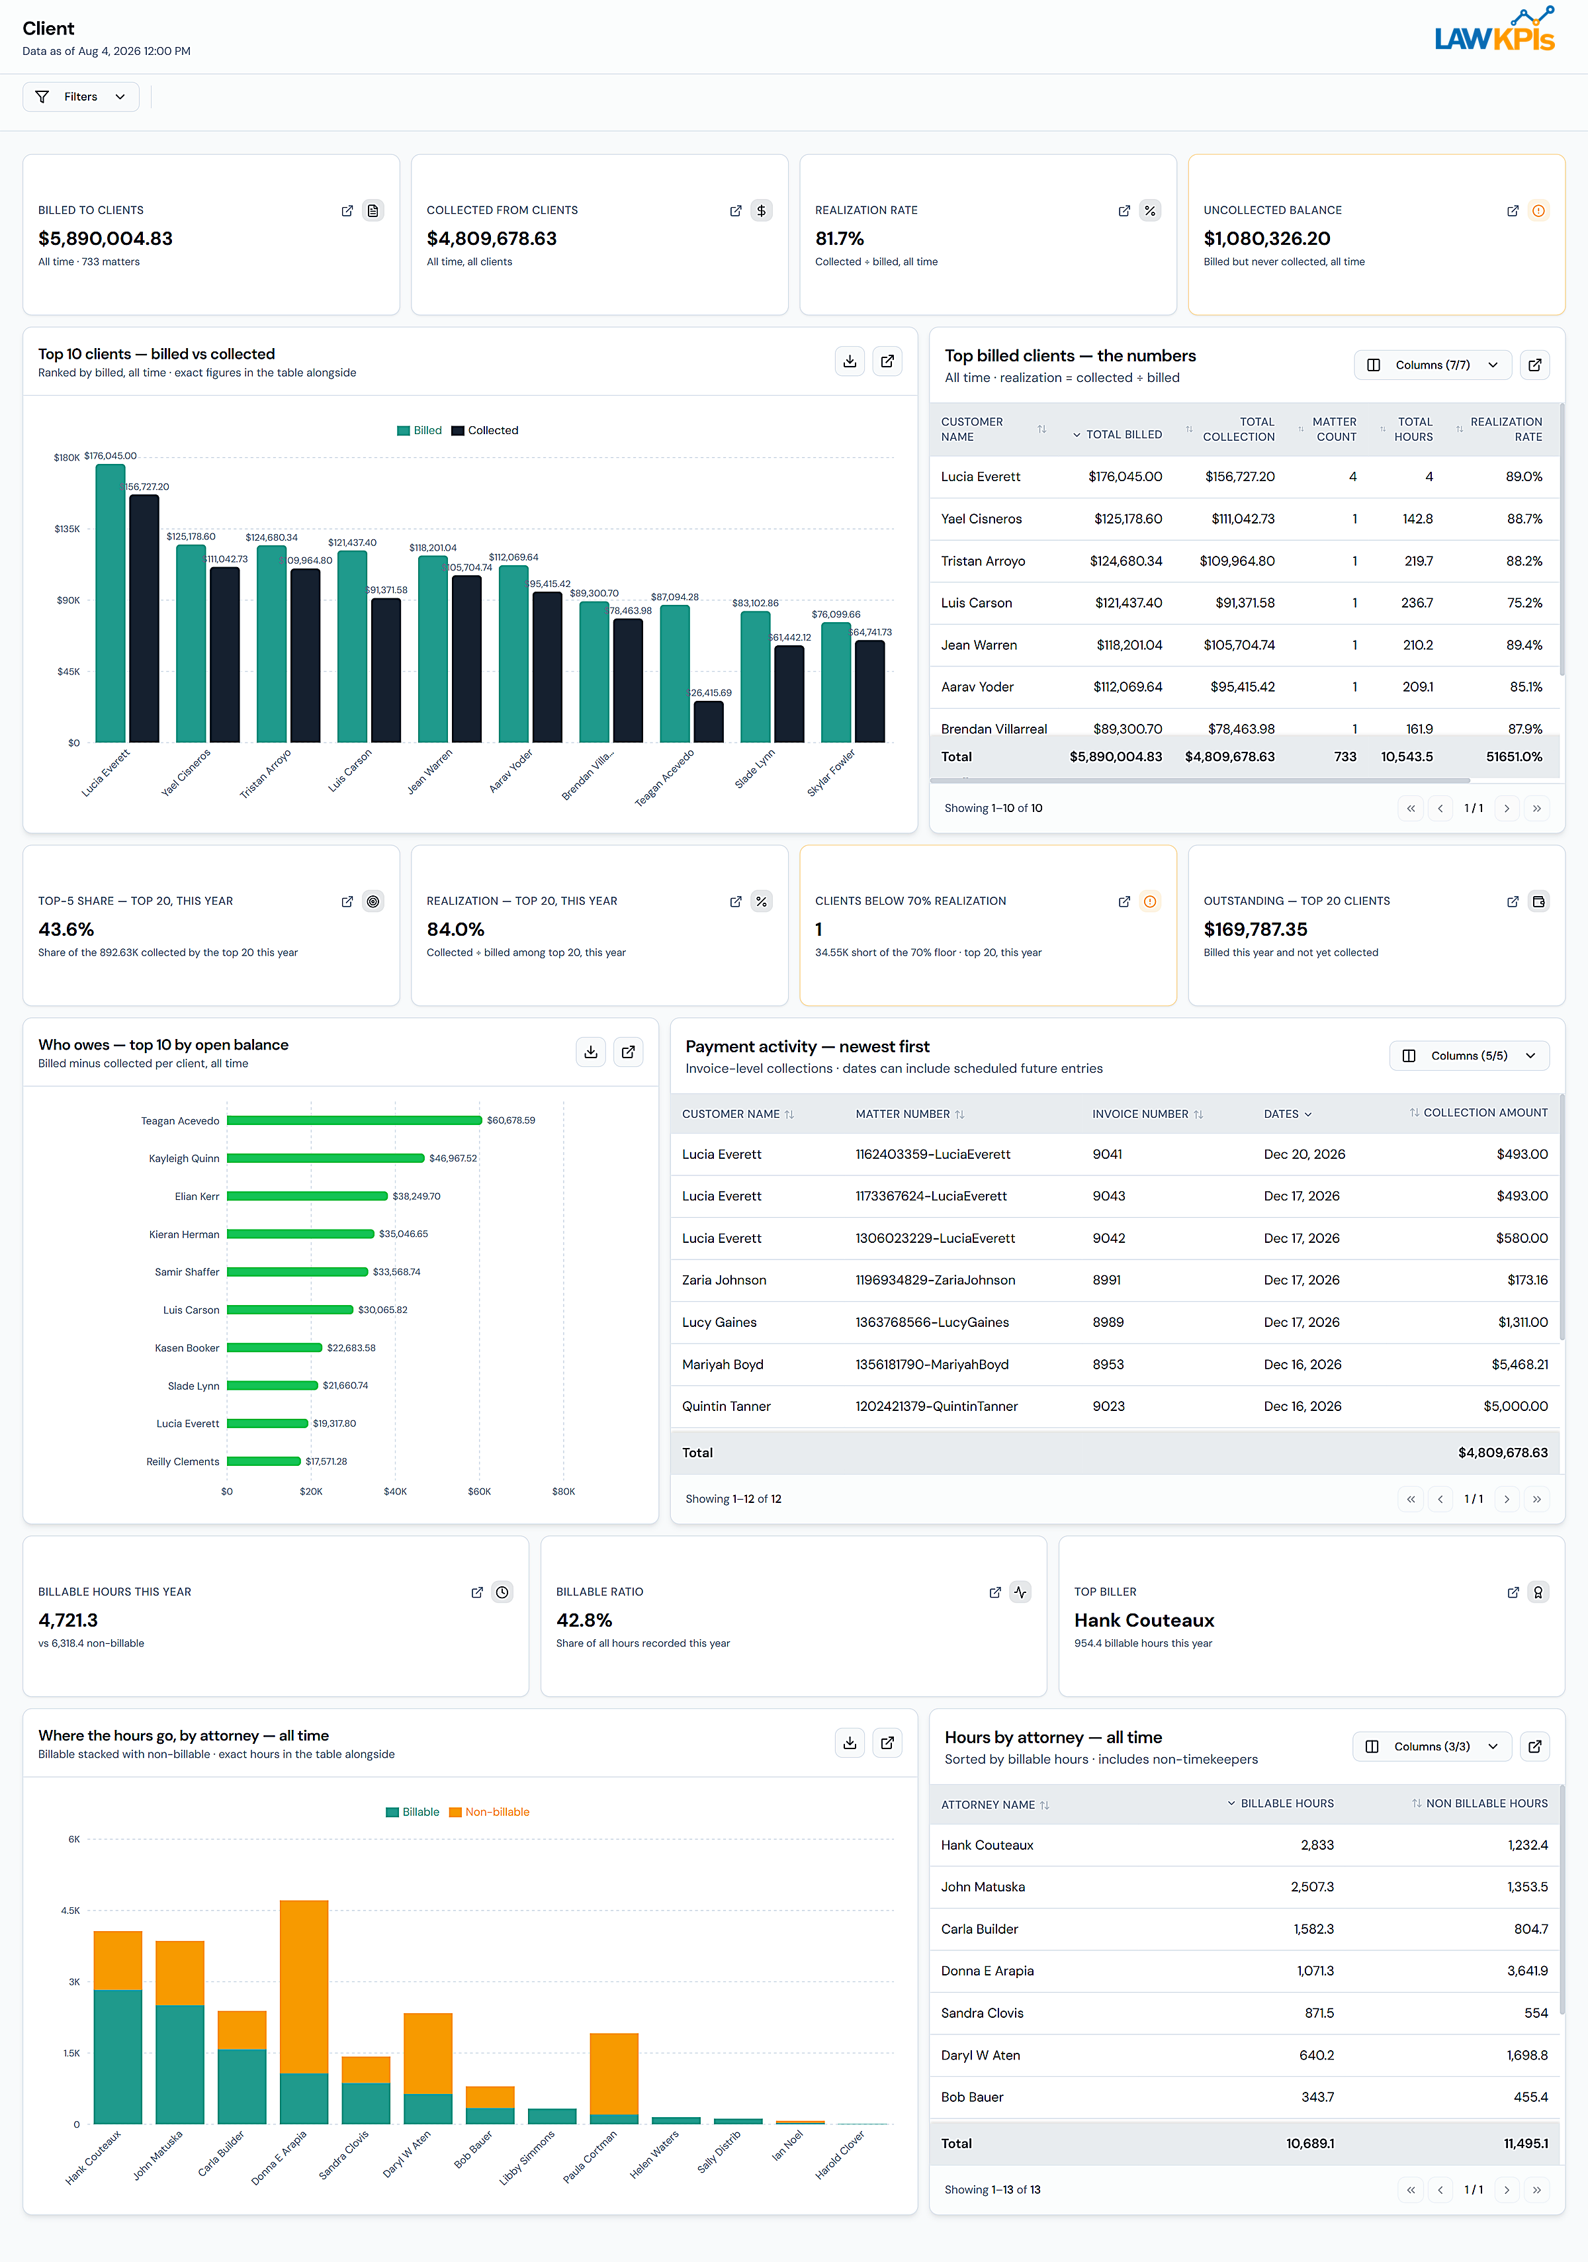
Task: Click the Billable Hours clock icon
Action: 502,1592
